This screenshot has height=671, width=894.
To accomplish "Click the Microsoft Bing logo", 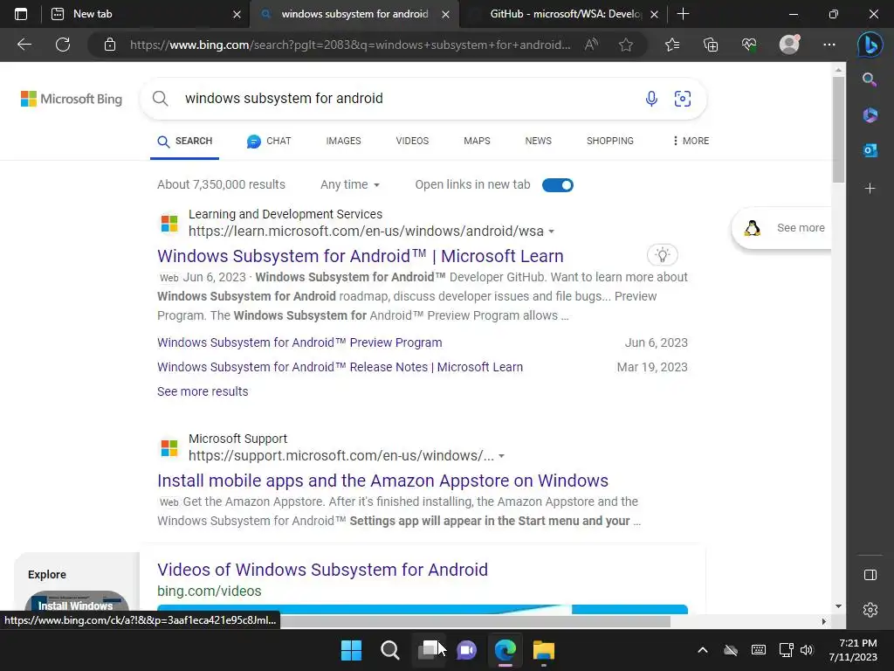I will coord(72,99).
